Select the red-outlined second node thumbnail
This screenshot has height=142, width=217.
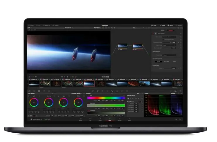pyautogui.click(x=137, y=46)
